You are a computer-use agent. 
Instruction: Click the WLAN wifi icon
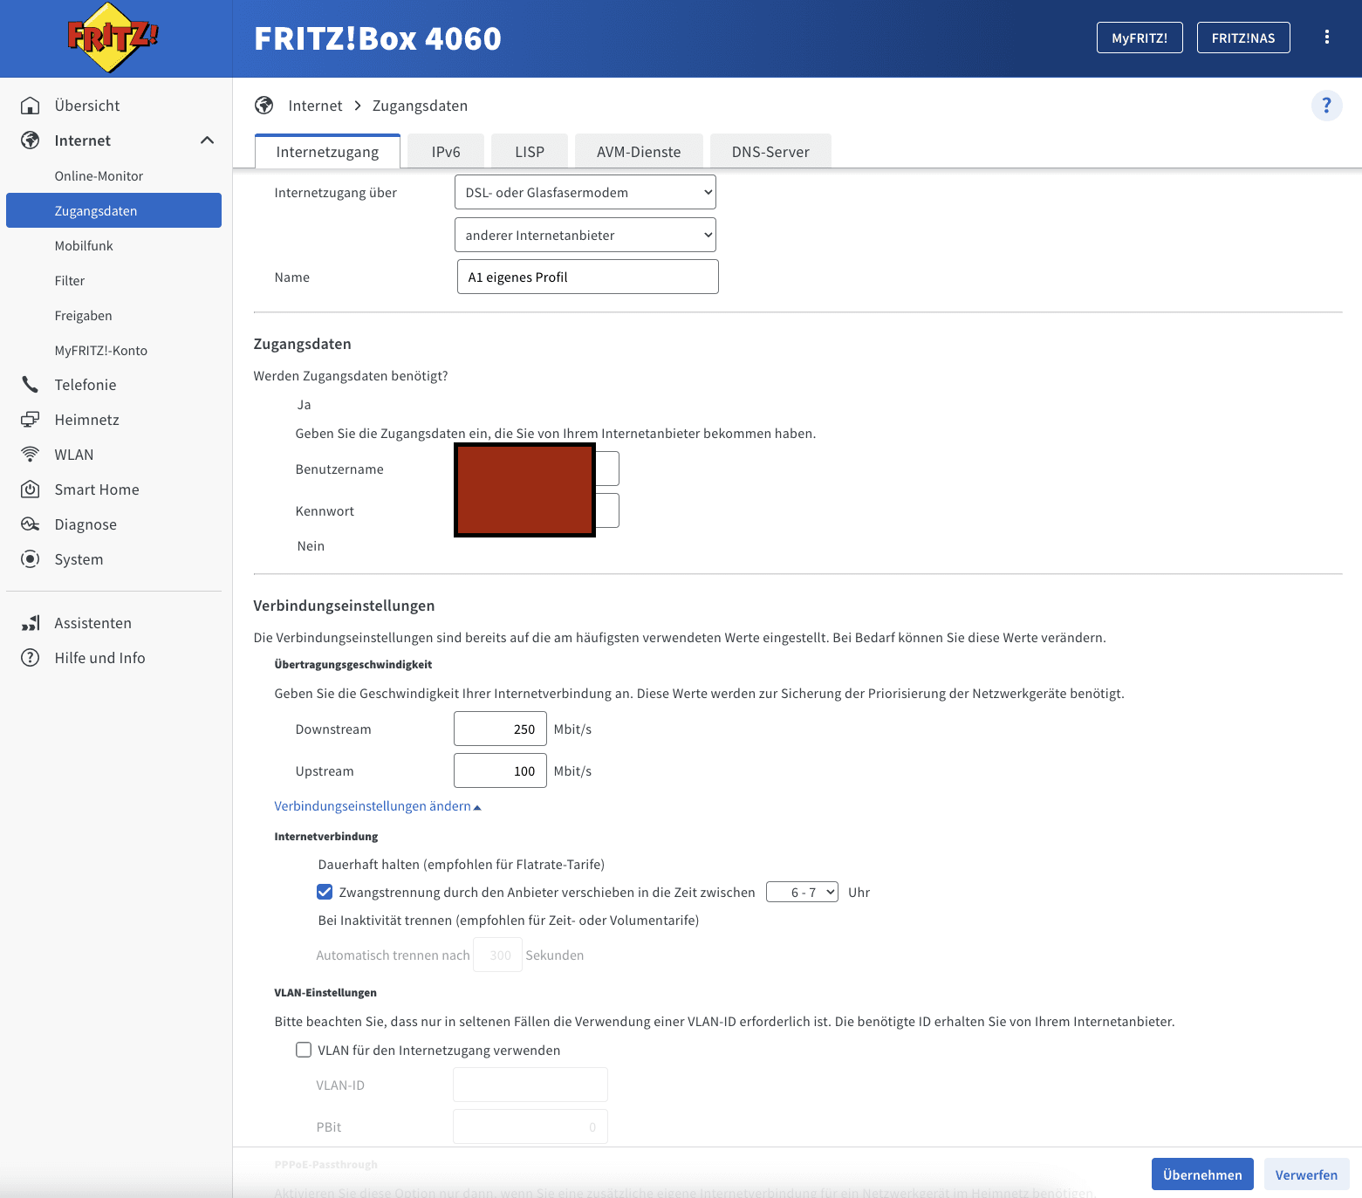pos(31,455)
